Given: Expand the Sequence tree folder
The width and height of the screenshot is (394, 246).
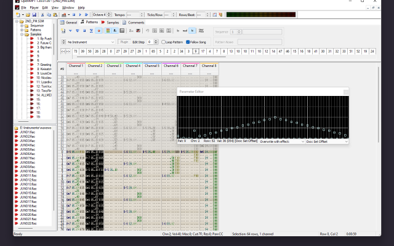Looking at the screenshot, I should pos(22,26).
